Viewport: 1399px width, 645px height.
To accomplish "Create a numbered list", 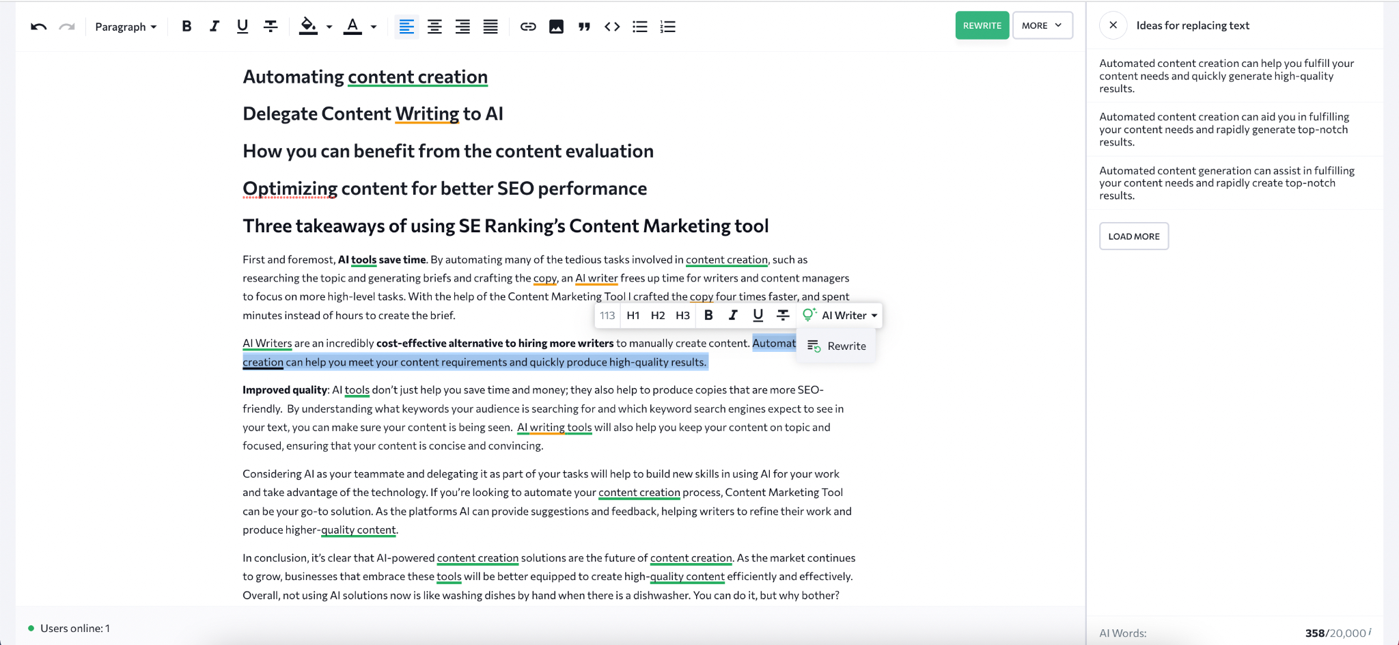I will click(x=667, y=27).
